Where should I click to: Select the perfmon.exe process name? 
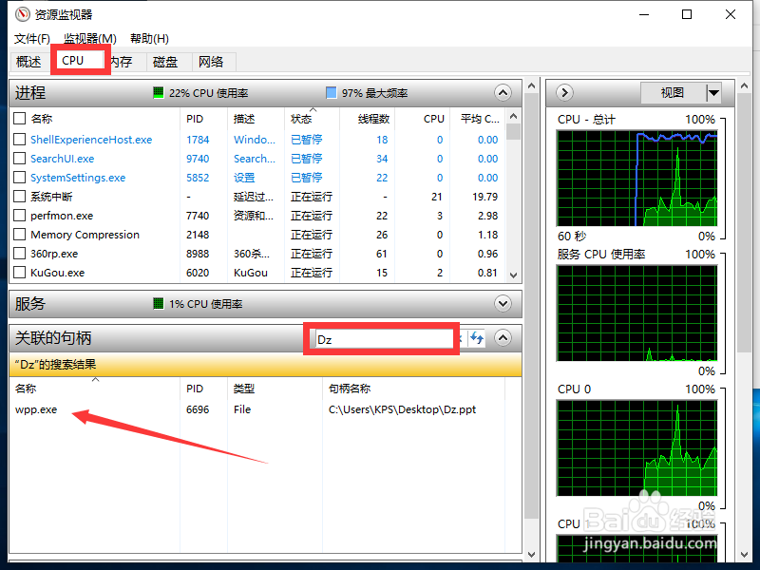[62, 216]
